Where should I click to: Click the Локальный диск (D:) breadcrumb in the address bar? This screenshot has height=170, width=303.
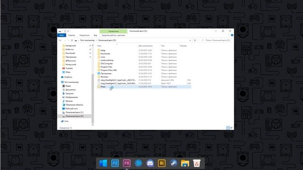(107, 40)
